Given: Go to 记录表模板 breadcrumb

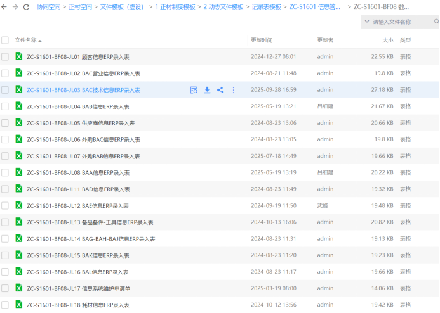Looking at the screenshot, I should (x=266, y=7).
